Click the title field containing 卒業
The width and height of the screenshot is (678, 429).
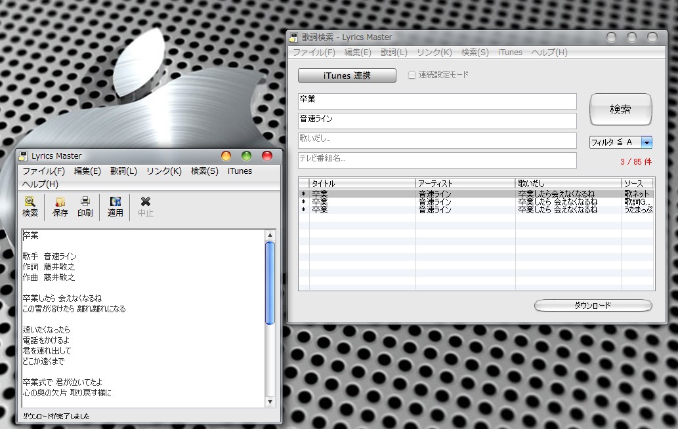point(437,101)
